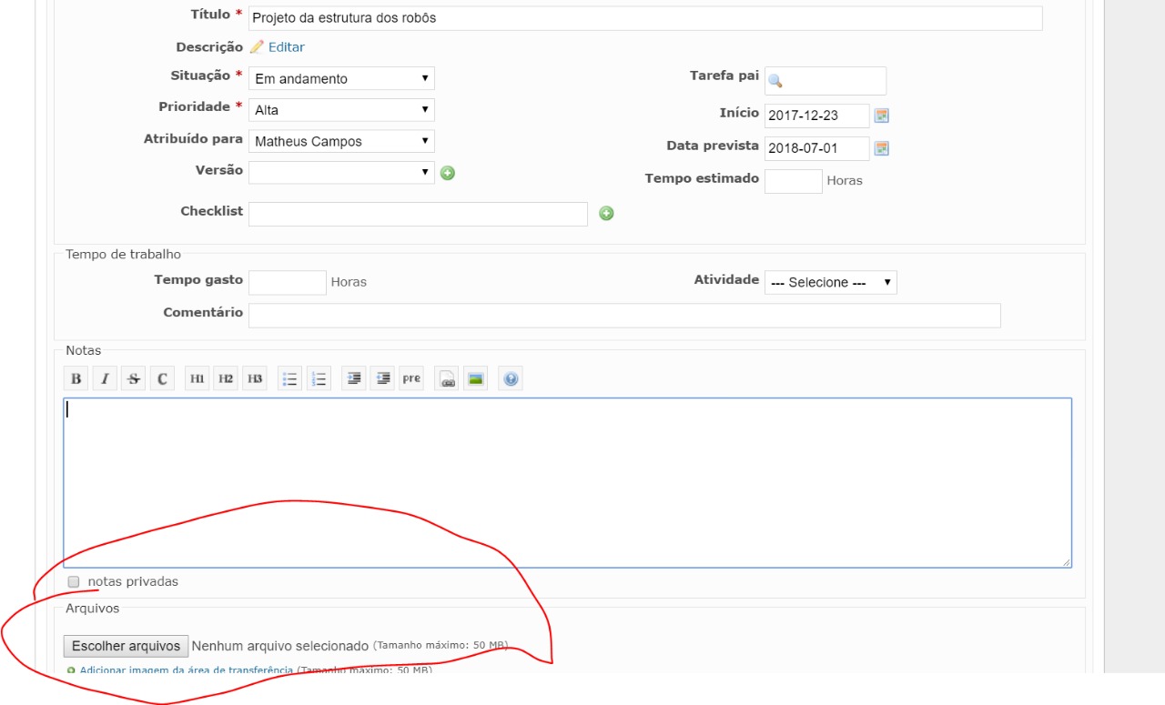Open the Situação dropdown
Viewport: 1165px width, 705px height.
[341, 79]
